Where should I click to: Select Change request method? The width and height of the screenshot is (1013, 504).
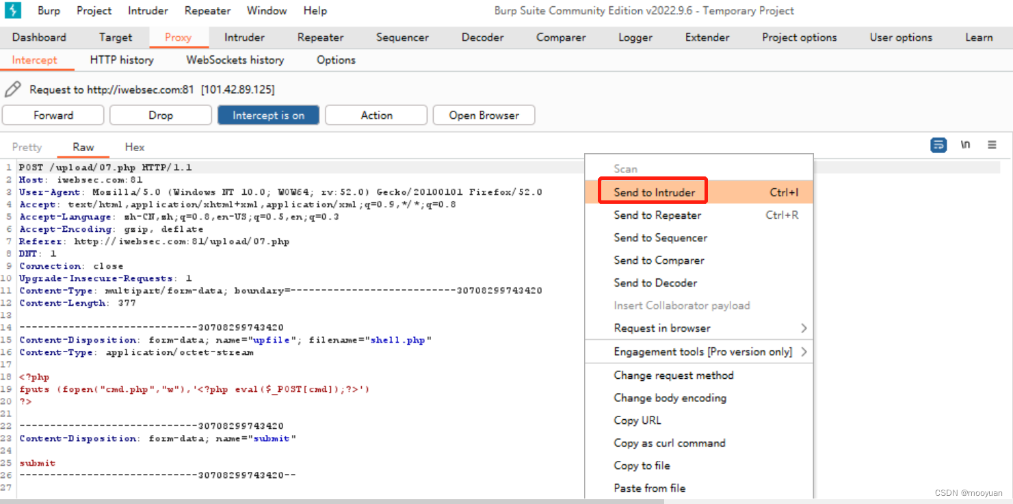(x=699, y=375)
